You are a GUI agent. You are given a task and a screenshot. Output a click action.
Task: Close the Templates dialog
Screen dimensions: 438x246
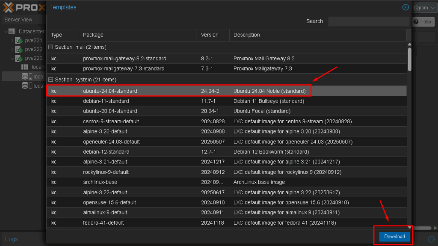(405, 7)
